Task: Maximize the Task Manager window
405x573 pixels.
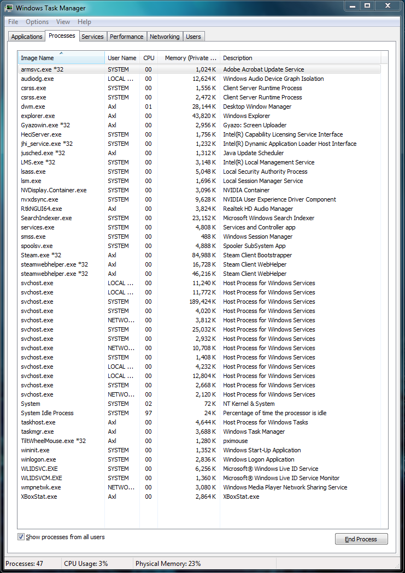Action: [x=367, y=6]
